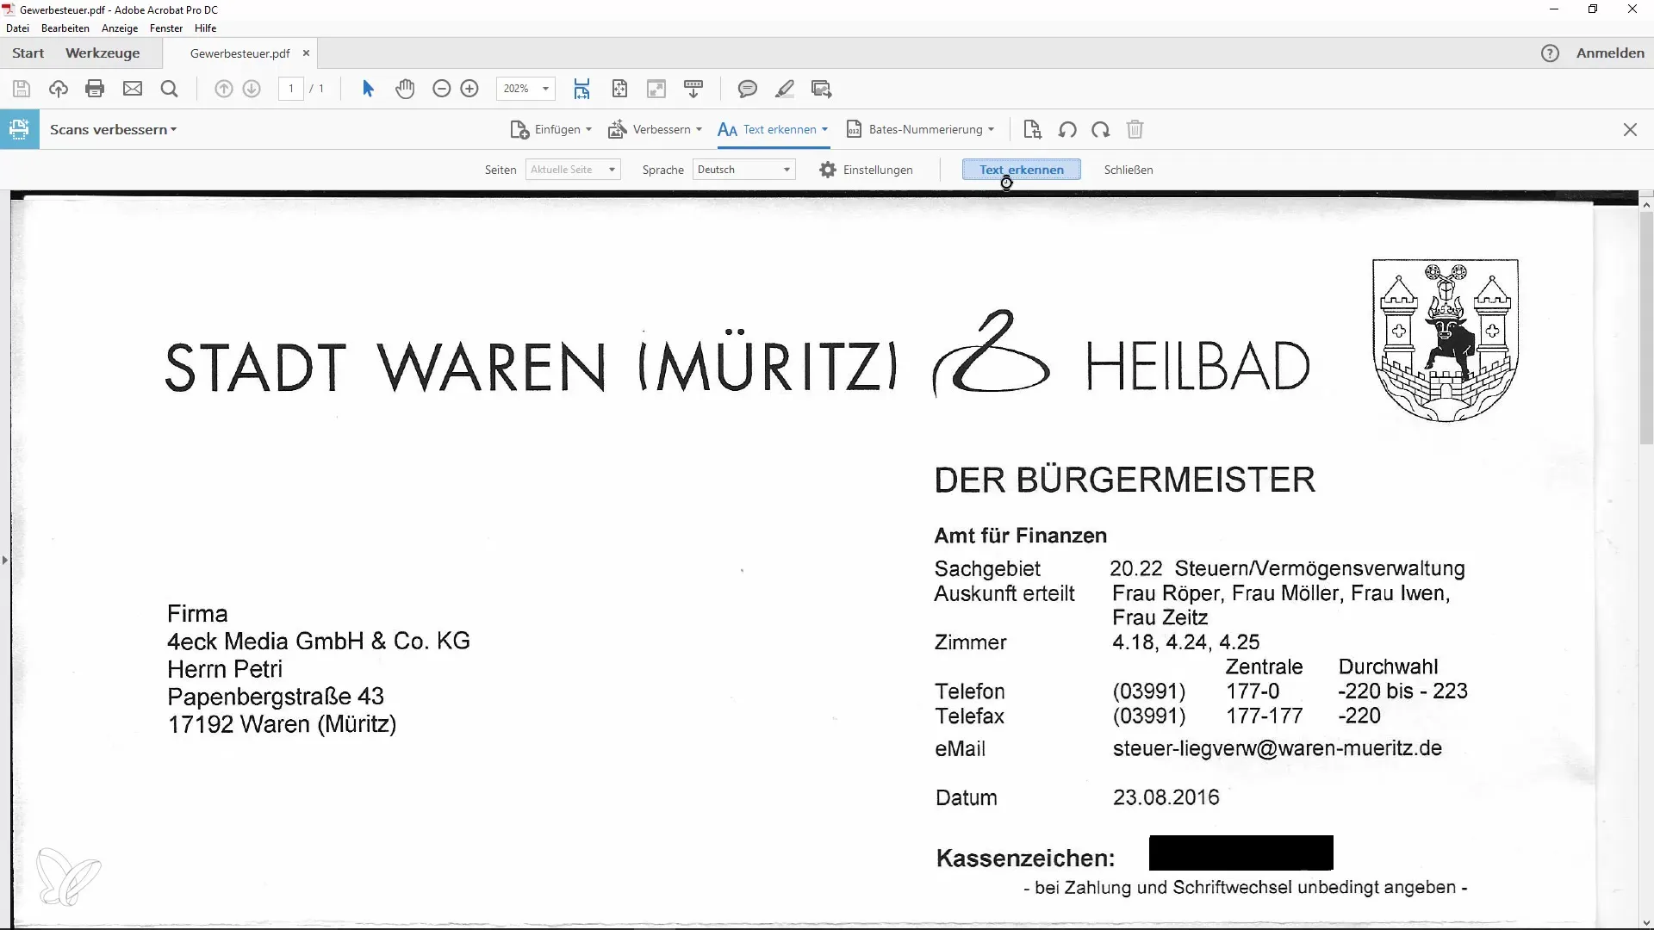
Task: Click the scrolling mode keyboard-arrow icon
Action: 693,89
